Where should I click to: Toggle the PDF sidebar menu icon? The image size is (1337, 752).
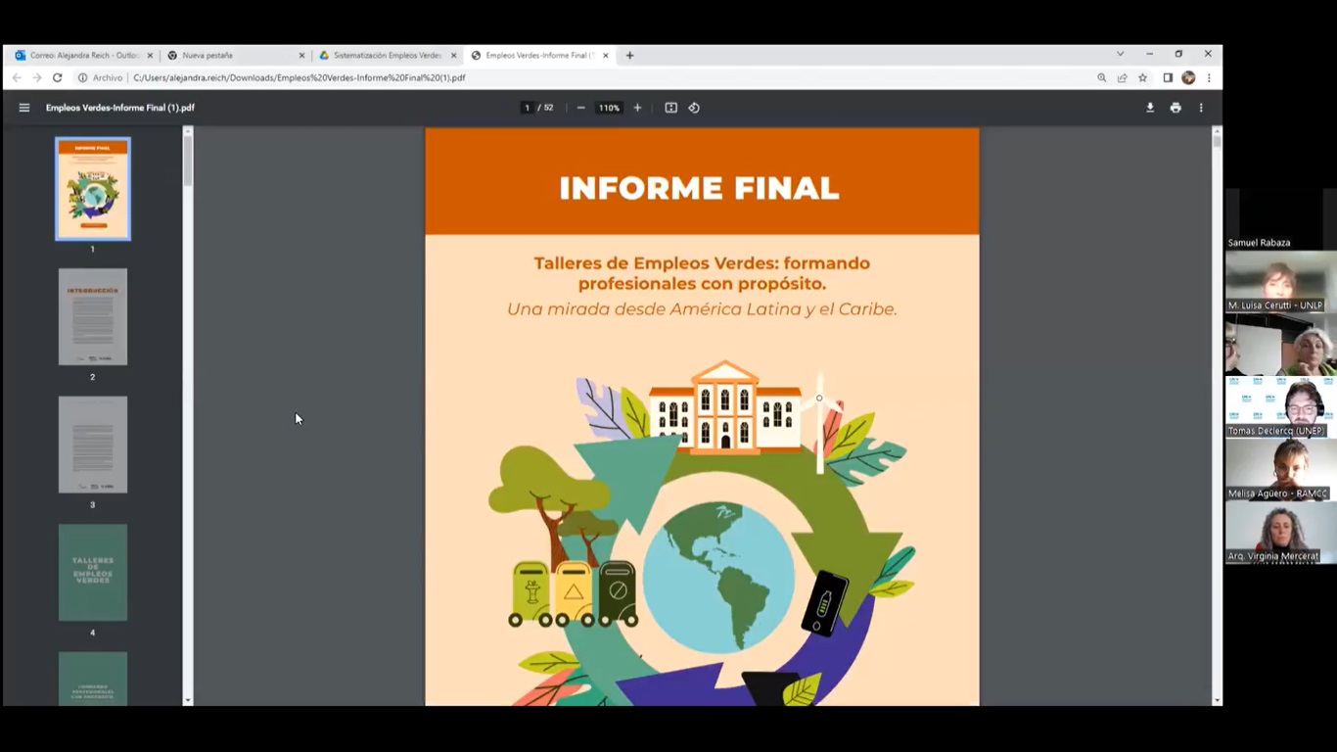click(x=24, y=108)
